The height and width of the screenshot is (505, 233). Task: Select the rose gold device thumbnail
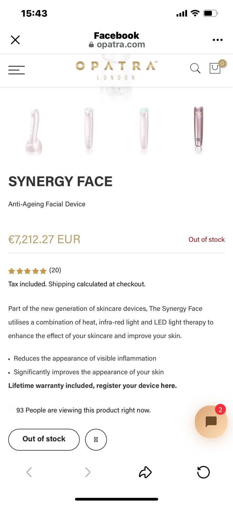pyautogui.click(x=198, y=127)
